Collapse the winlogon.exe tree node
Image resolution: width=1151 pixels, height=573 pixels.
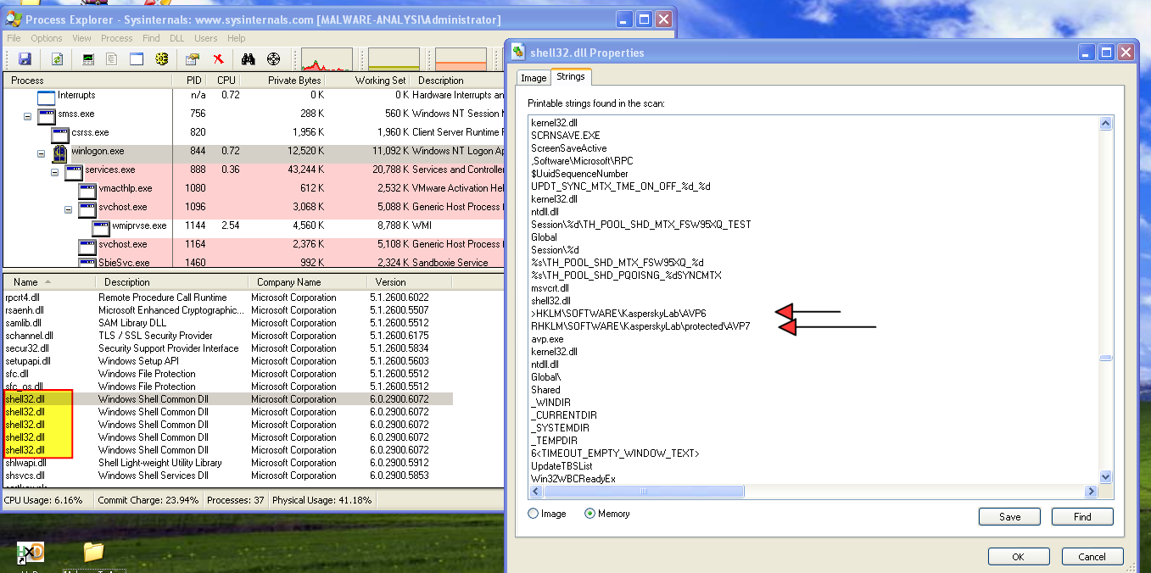coord(41,153)
